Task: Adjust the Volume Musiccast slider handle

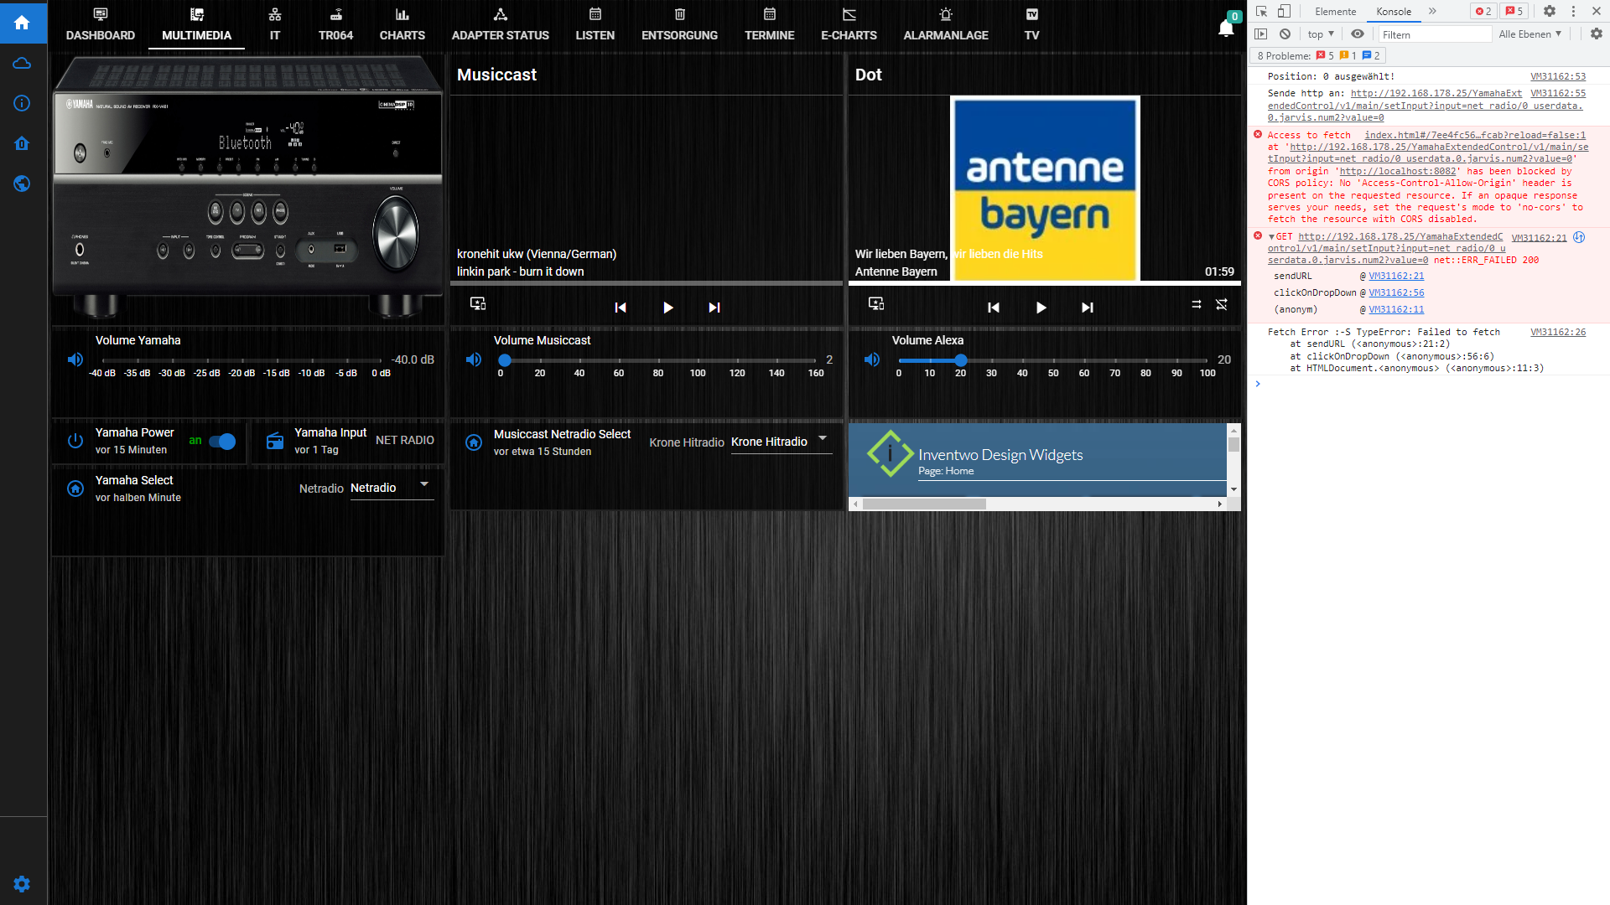Action: (505, 360)
